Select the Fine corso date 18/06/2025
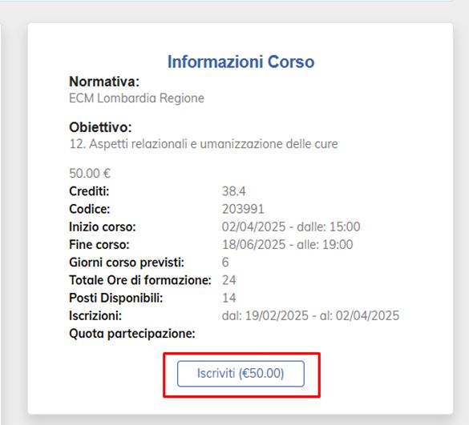 (253, 245)
